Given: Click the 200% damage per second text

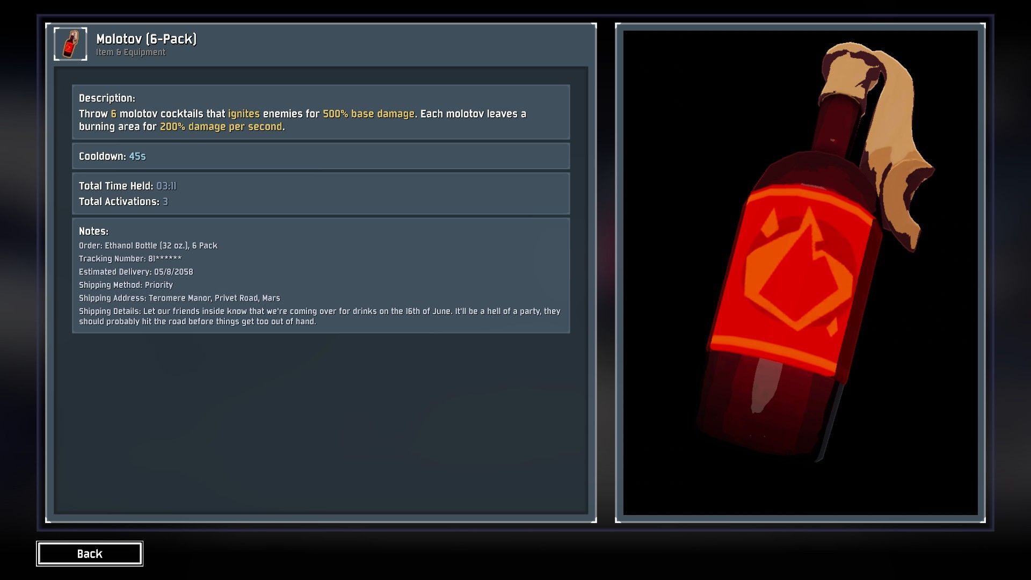Looking at the screenshot, I should [221, 127].
